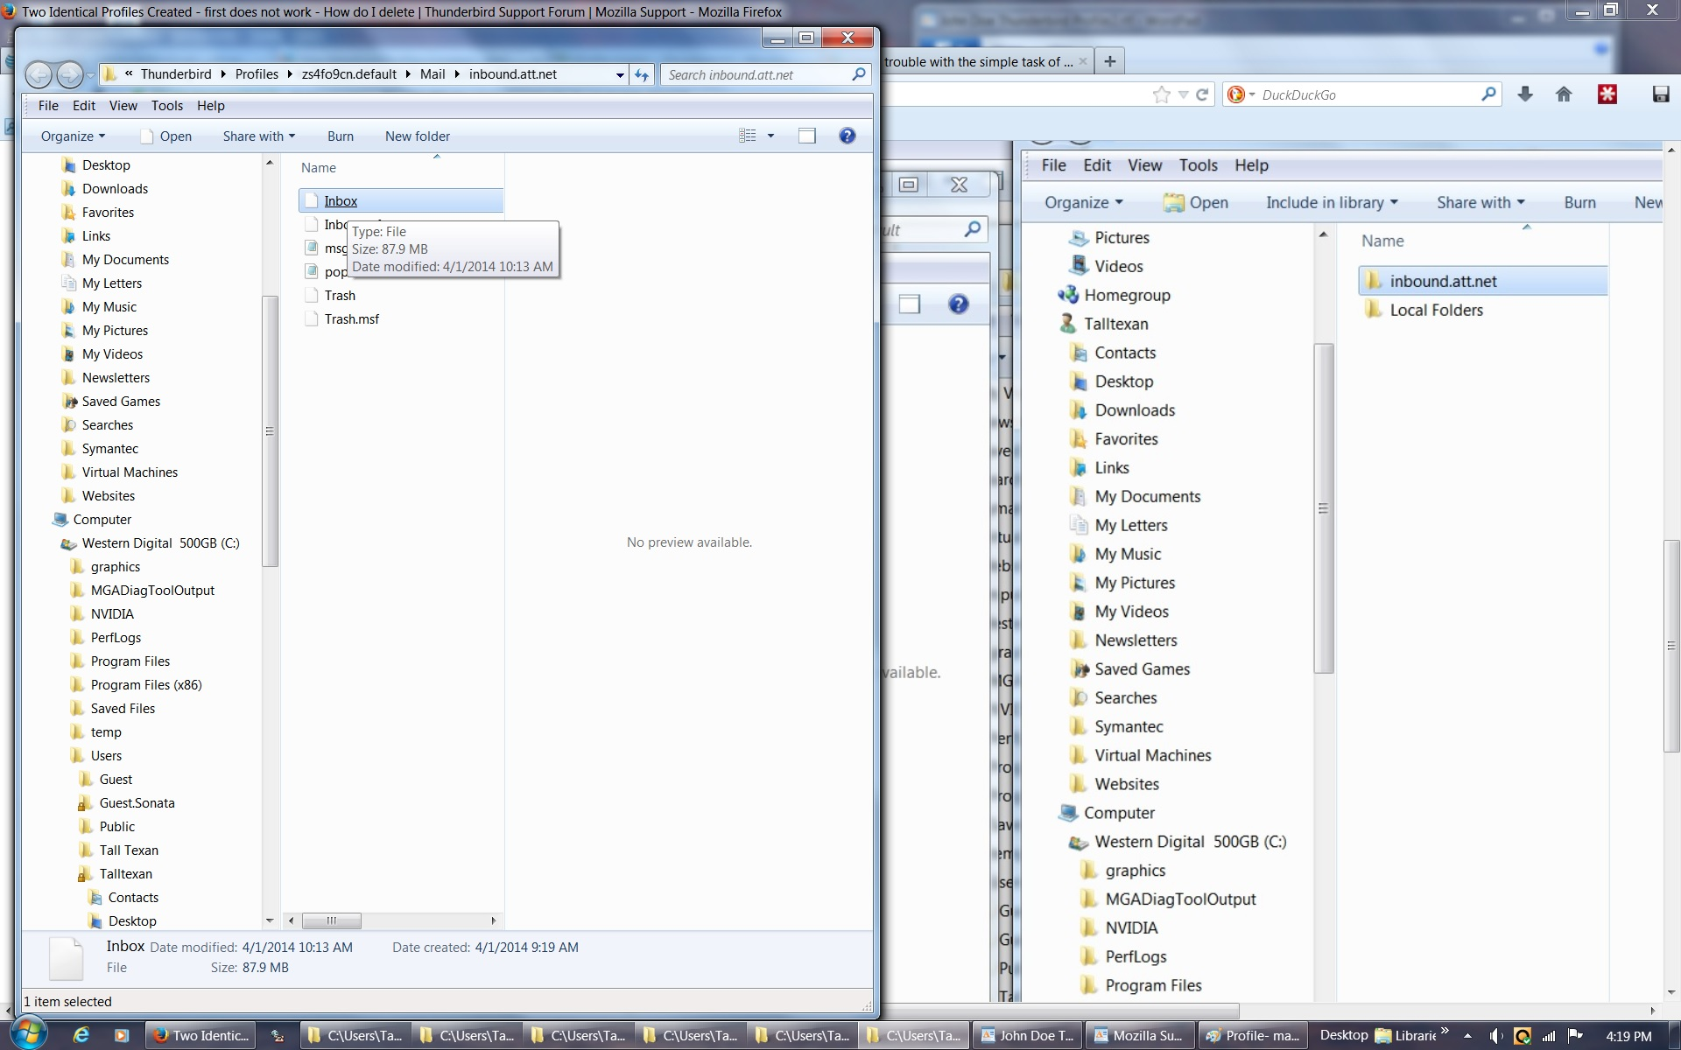Toggle the preview pane button
The image size is (1681, 1050).
(807, 136)
